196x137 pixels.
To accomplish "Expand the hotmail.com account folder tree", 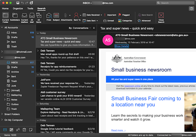I will [2, 51].
